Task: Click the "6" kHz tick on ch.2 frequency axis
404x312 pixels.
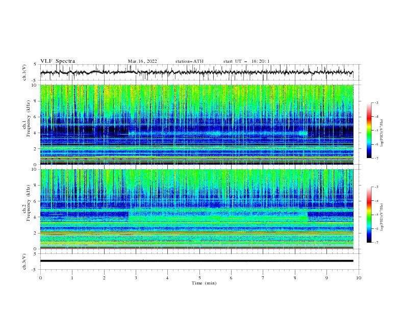Action: point(36,201)
